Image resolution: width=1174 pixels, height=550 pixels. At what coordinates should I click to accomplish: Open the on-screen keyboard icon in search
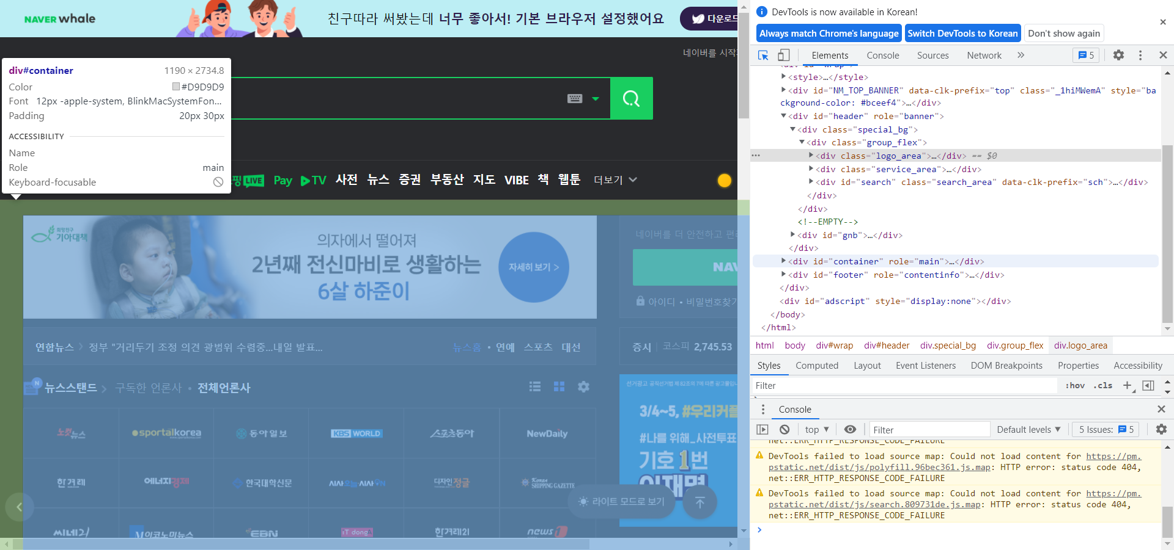pos(575,98)
